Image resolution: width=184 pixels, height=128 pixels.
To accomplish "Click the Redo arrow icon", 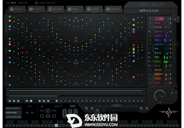I will click(26, 3).
